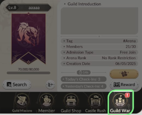Screen dimensions: 142x115
Task: Claim the gift box check-in button
Action: click(x=124, y=74)
